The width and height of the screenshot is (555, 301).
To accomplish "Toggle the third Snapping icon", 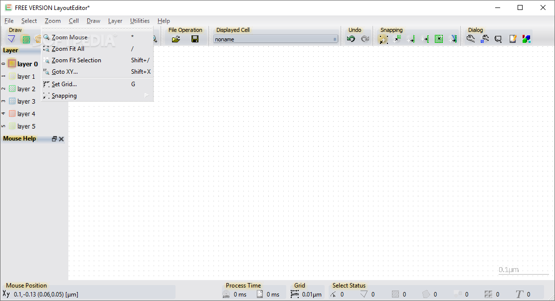I will point(411,39).
